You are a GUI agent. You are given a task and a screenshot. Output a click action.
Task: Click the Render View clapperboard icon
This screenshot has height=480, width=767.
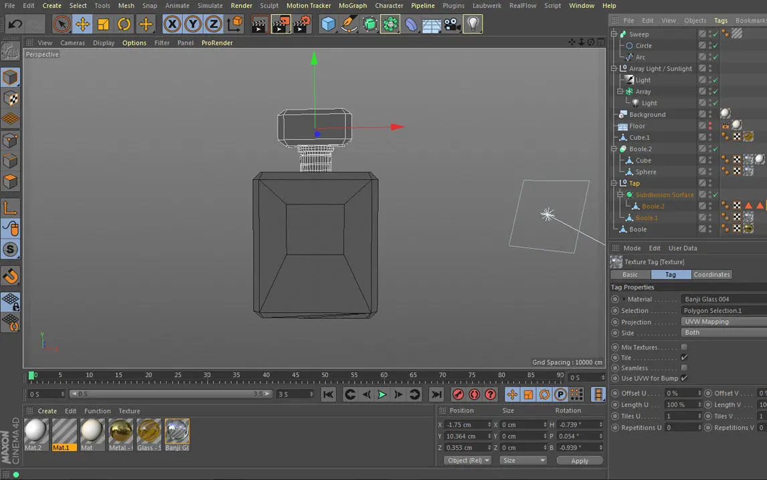(260, 25)
